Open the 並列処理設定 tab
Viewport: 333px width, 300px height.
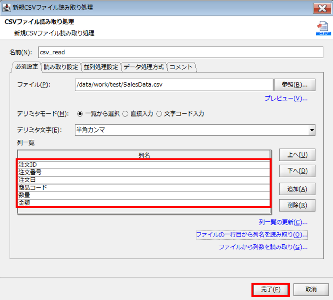tap(101, 67)
